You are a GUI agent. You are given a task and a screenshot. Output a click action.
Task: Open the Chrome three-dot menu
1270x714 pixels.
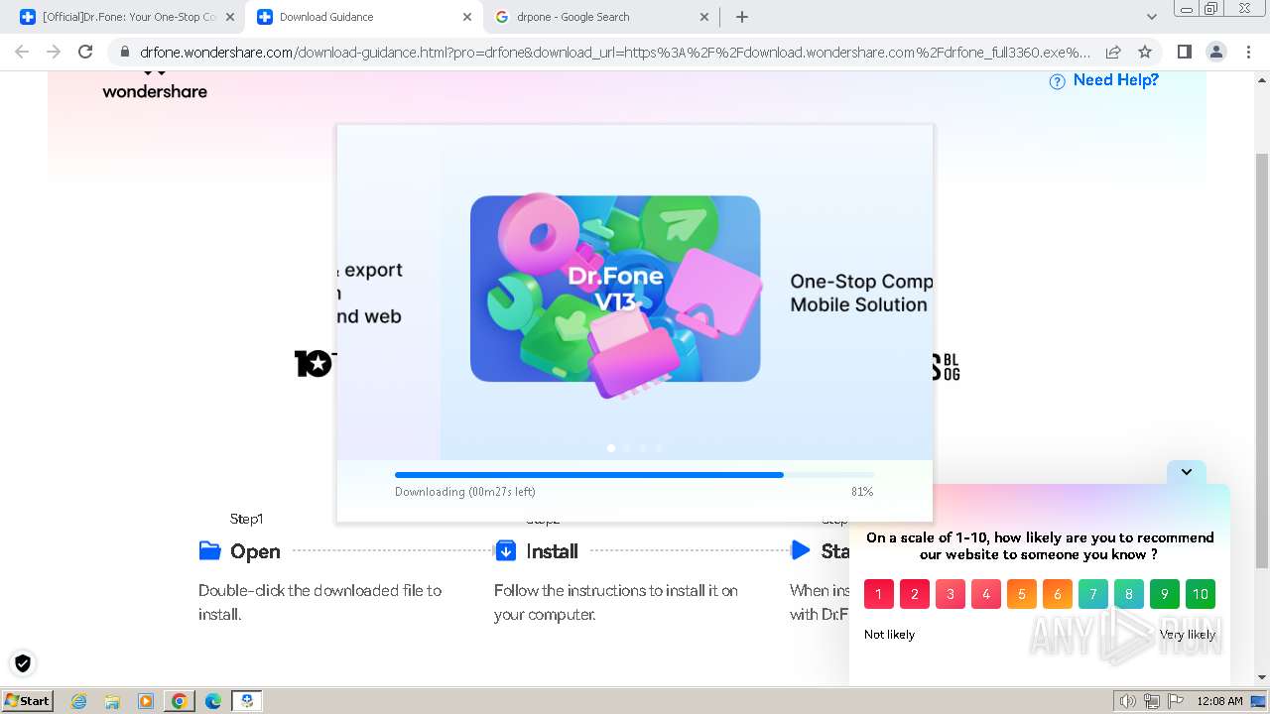click(1248, 52)
